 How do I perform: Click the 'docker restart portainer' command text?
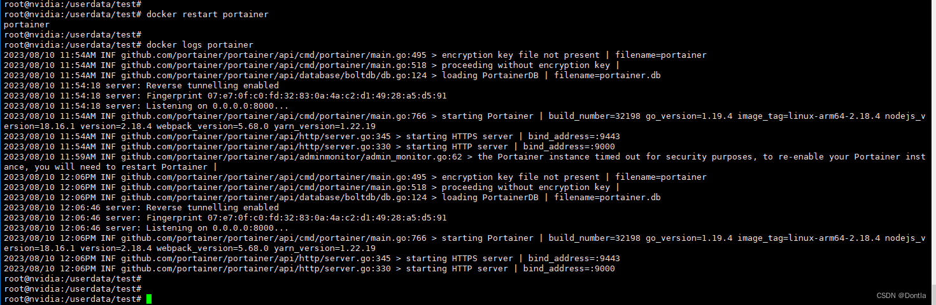208,15
